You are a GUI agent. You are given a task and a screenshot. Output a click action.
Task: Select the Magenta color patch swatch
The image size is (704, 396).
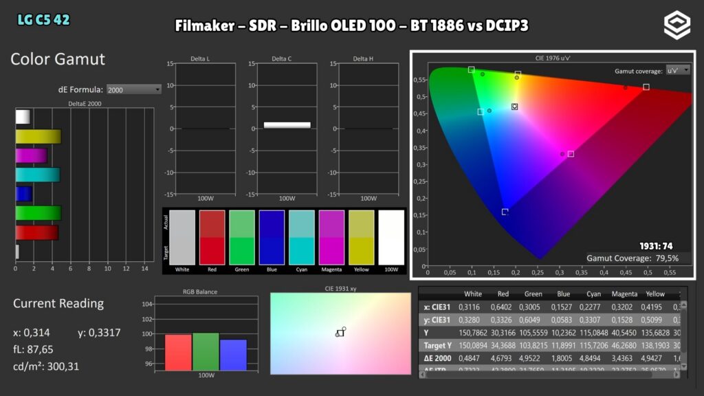click(331, 237)
